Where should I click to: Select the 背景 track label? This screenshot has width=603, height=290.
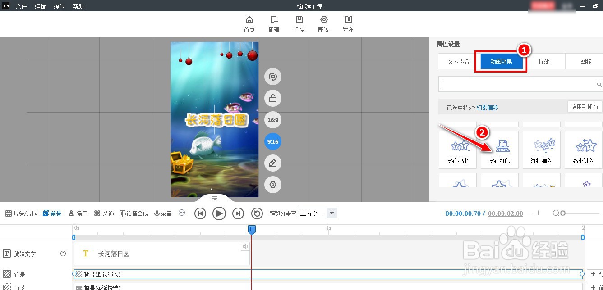19,274
